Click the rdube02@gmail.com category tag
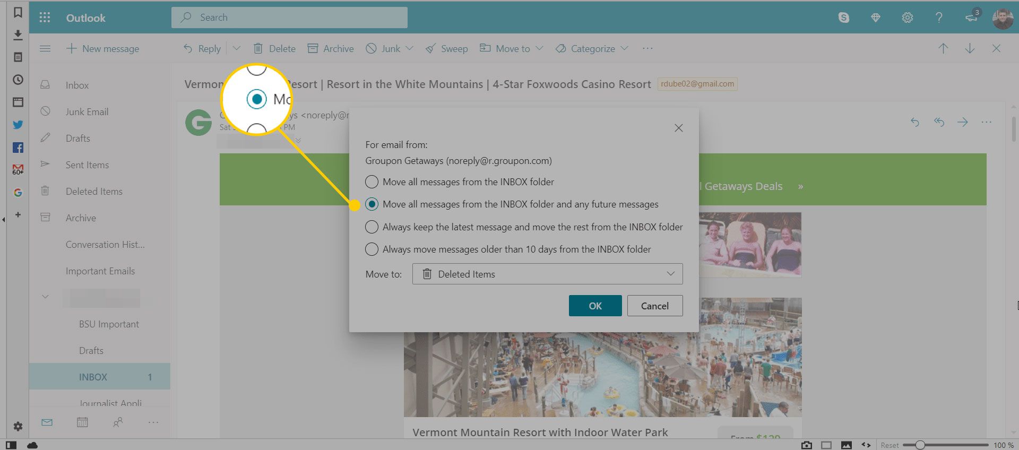Image resolution: width=1019 pixels, height=450 pixels. (x=697, y=84)
